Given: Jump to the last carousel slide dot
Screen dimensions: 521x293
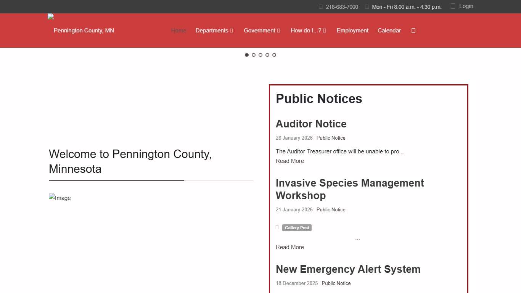Looking at the screenshot, I should 274,55.
